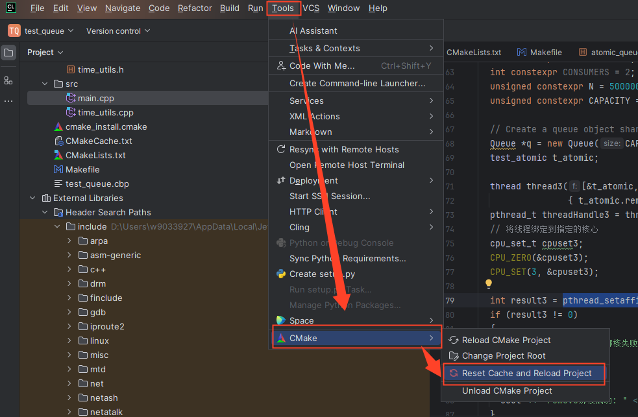638x417 pixels.
Task: Choose AI Assistant from Tools menu
Action: pos(356,30)
